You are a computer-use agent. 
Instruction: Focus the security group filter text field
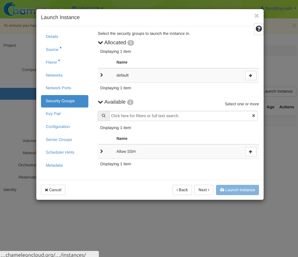tap(180, 116)
